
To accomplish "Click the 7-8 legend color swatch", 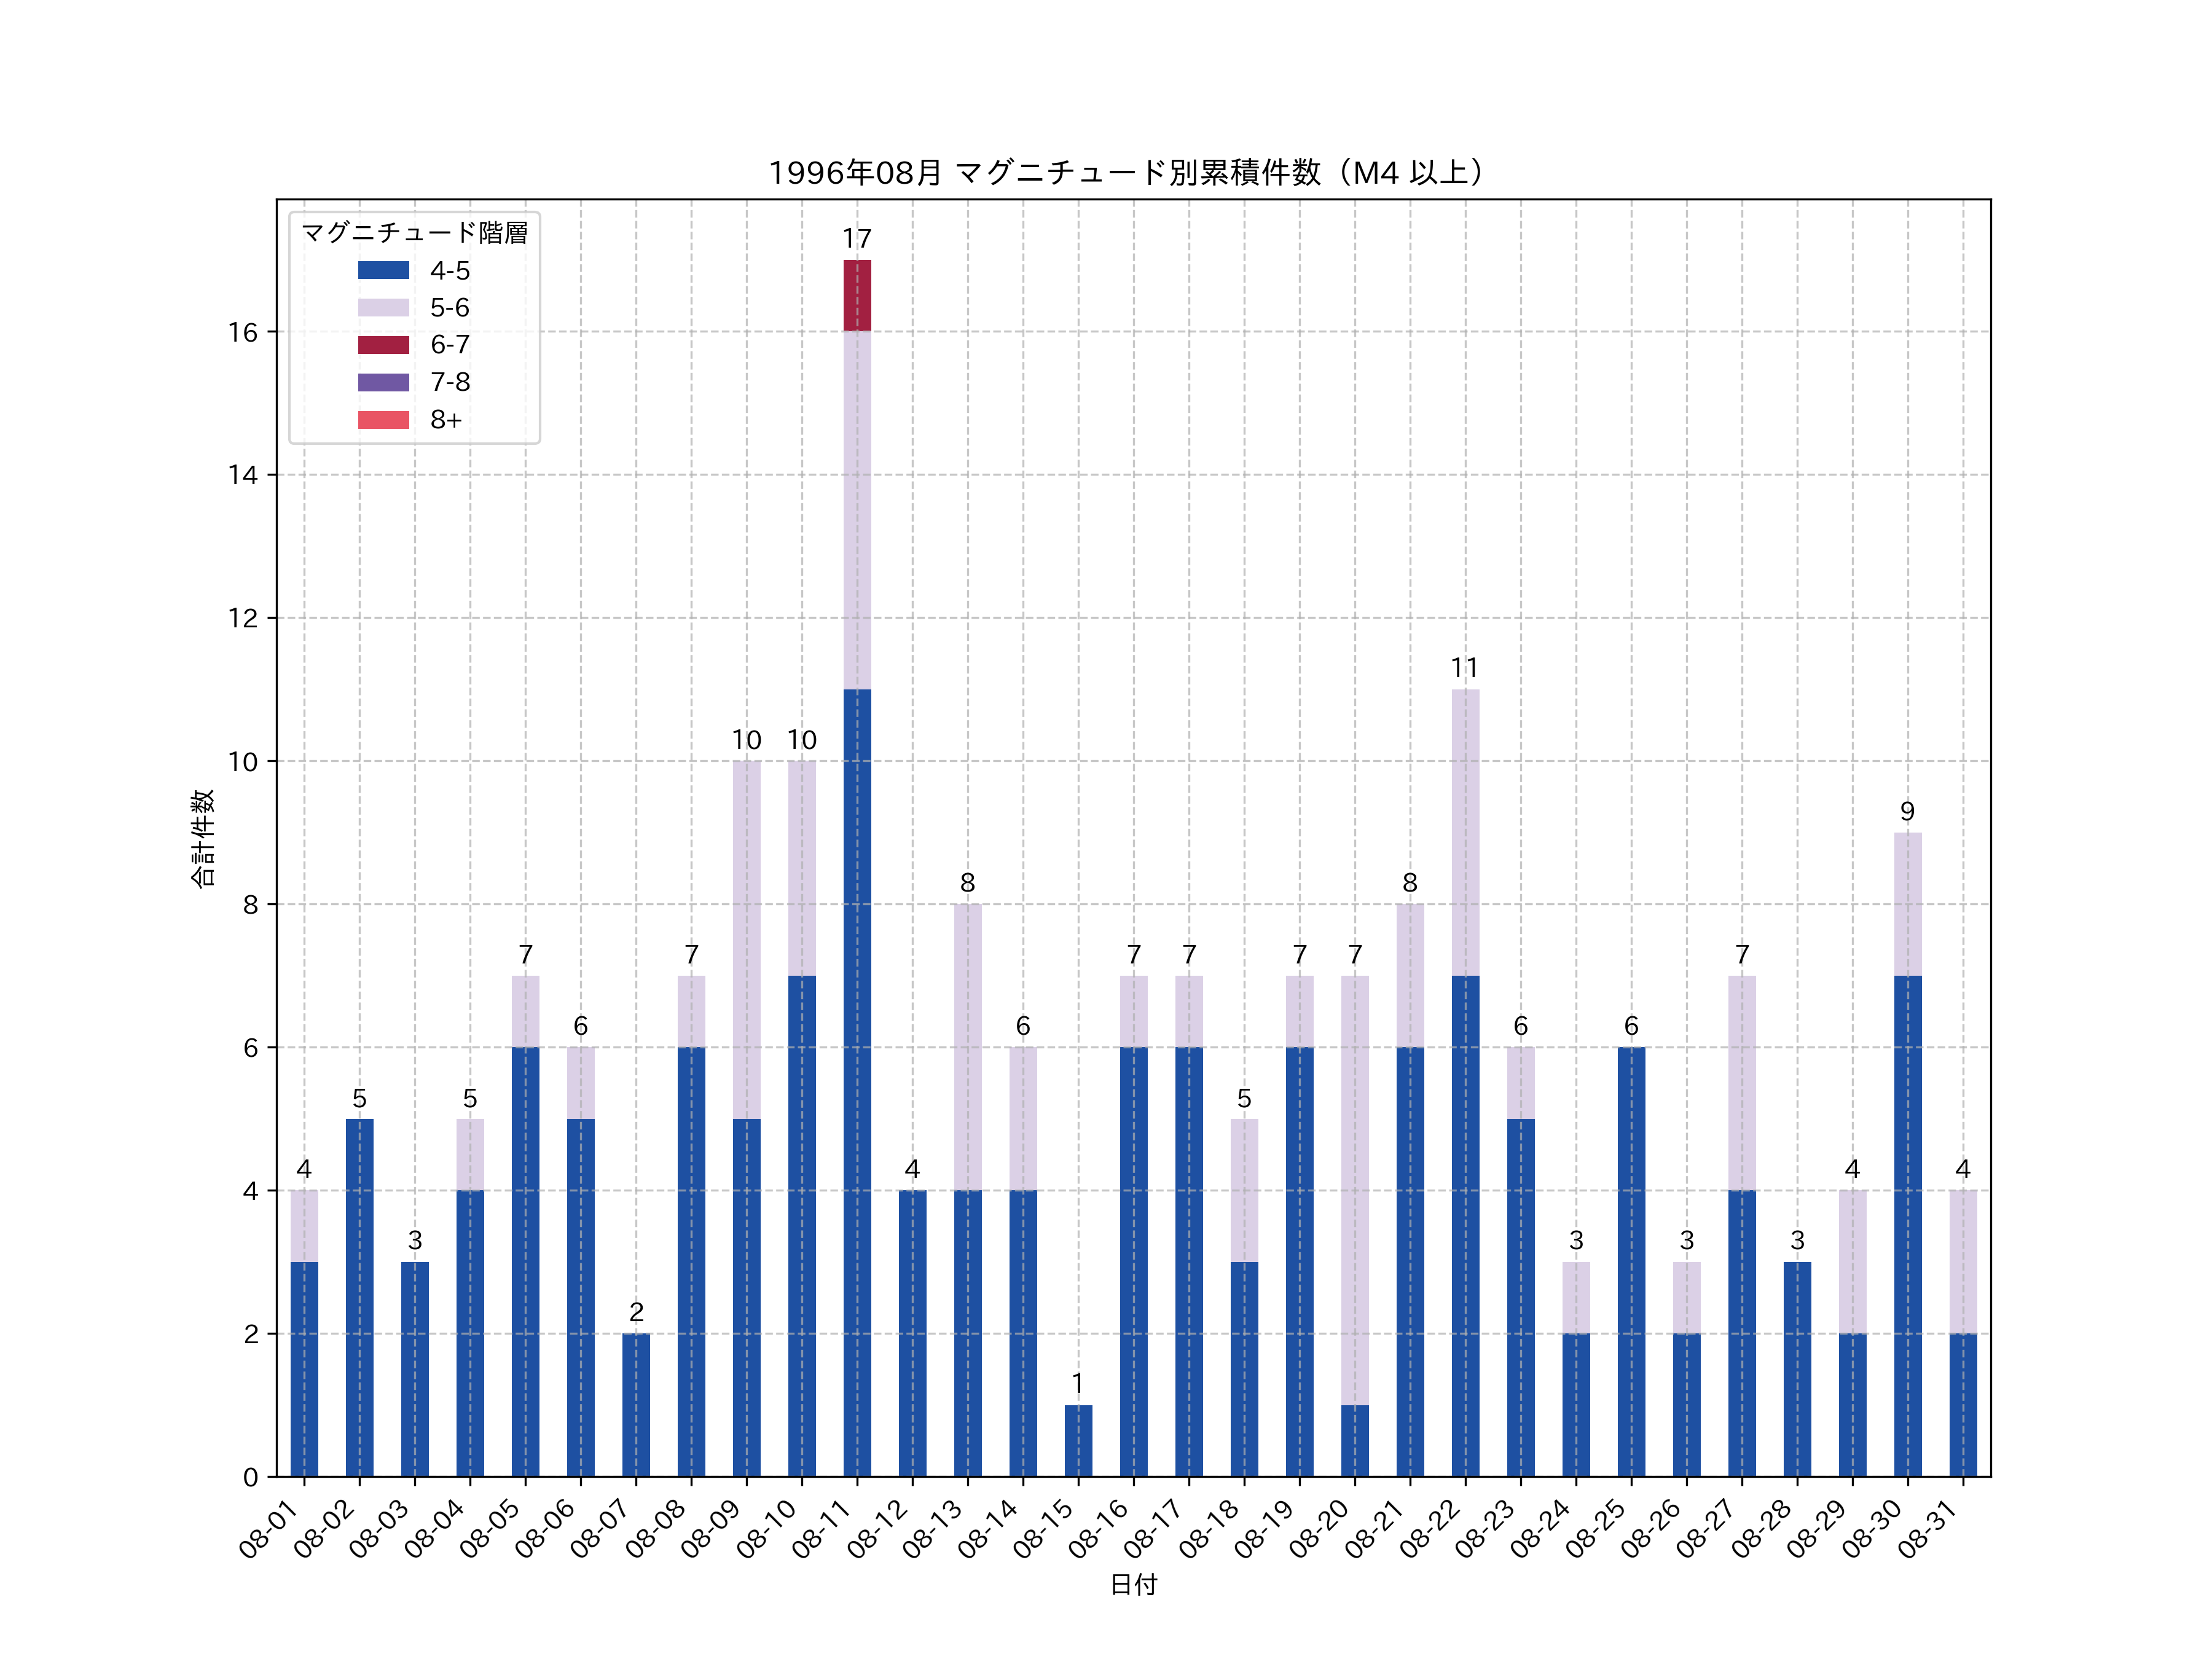I will click(383, 382).
